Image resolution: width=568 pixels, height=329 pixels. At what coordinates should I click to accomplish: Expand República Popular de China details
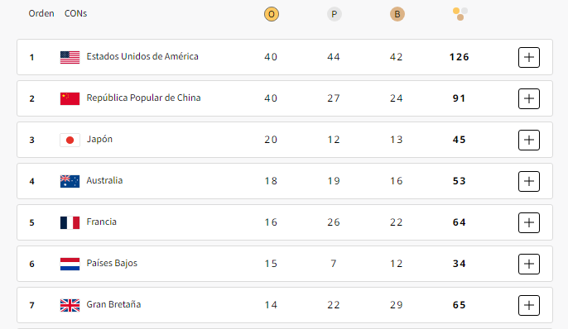[529, 98]
